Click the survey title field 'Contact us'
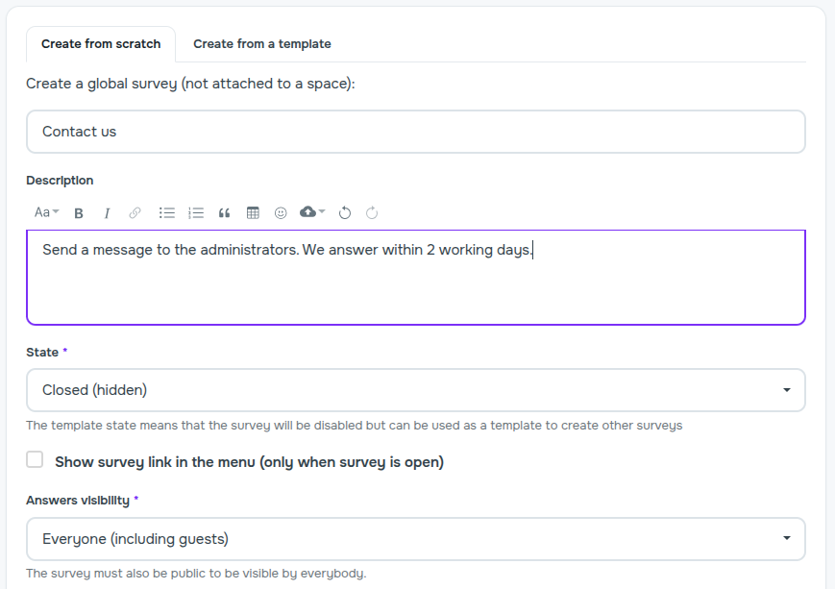The height and width of the screenshot is (589, 835). tap(415, 132)
